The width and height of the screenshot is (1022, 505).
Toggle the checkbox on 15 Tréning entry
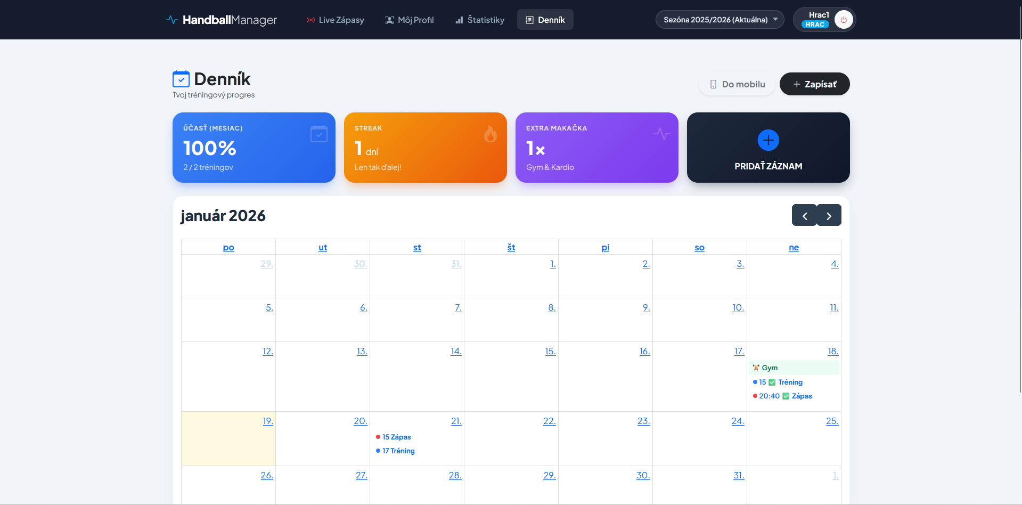pyautogui.click(x=772, y=382)
